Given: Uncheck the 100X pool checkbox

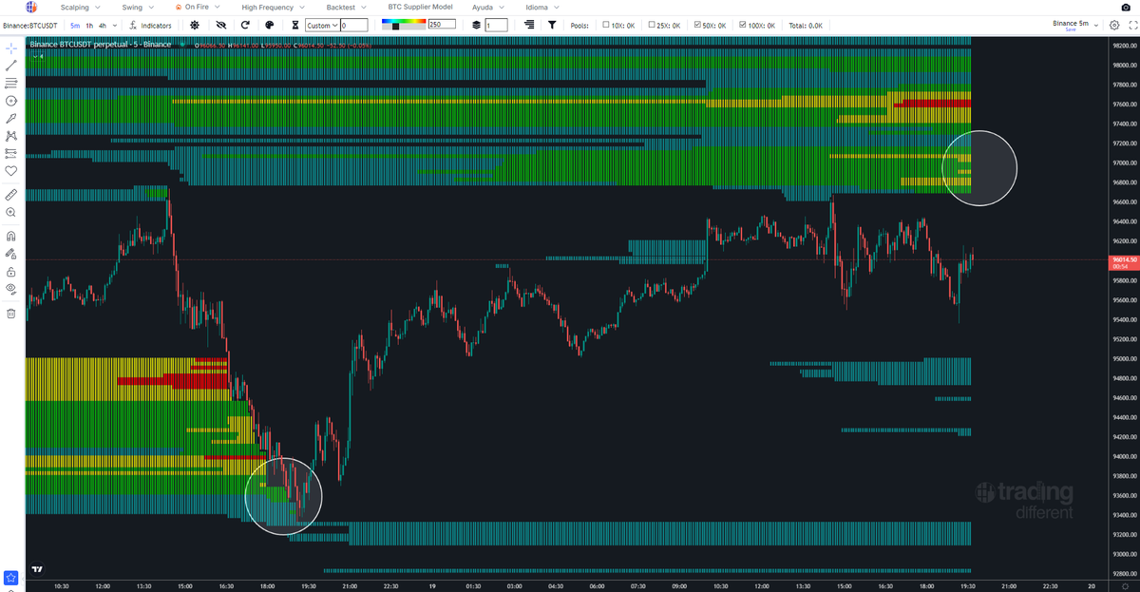Looking at the screenshot, I should click(x=744, y=25).
